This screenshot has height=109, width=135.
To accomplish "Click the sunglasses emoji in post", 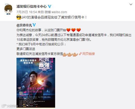I will (19, 17).
